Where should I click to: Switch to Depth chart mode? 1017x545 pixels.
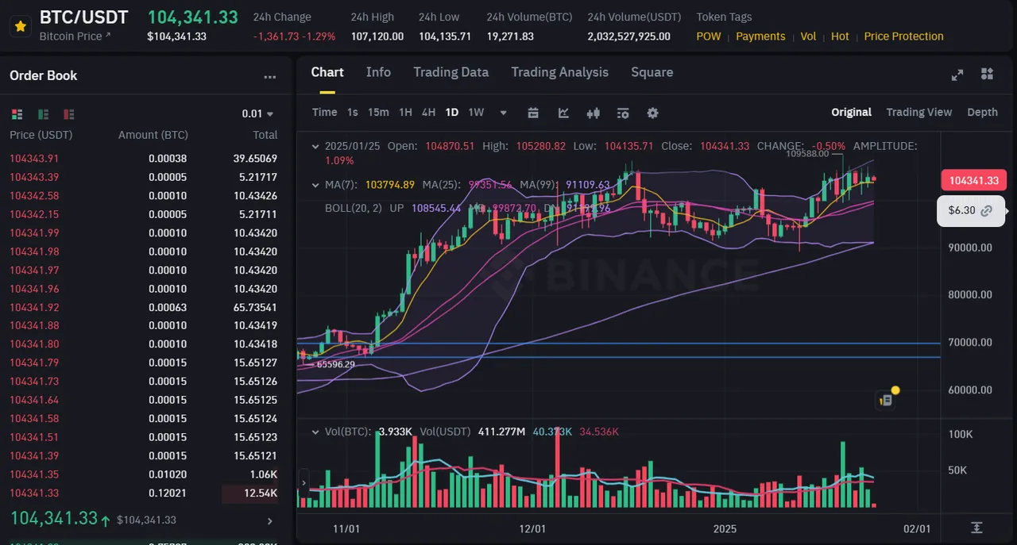coord(982,113)
